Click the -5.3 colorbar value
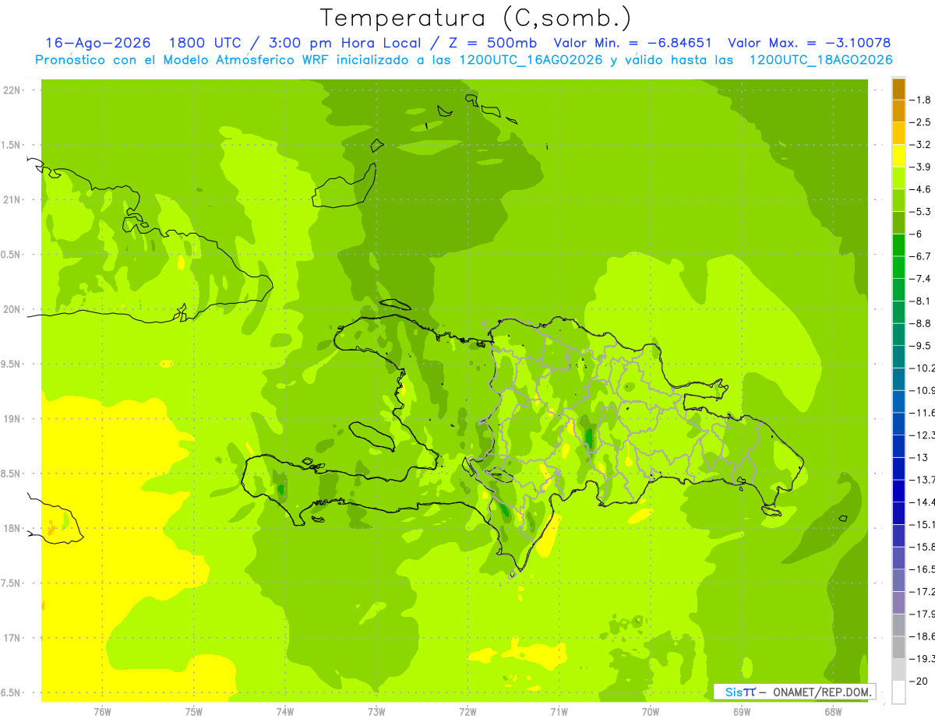Image resolution: width=935 pixels, height=722 pixels. tap(920, 212)
